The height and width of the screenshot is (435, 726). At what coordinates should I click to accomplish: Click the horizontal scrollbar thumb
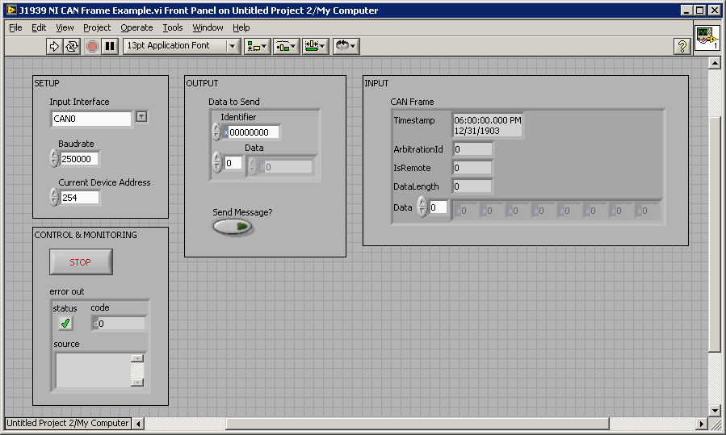418,424
